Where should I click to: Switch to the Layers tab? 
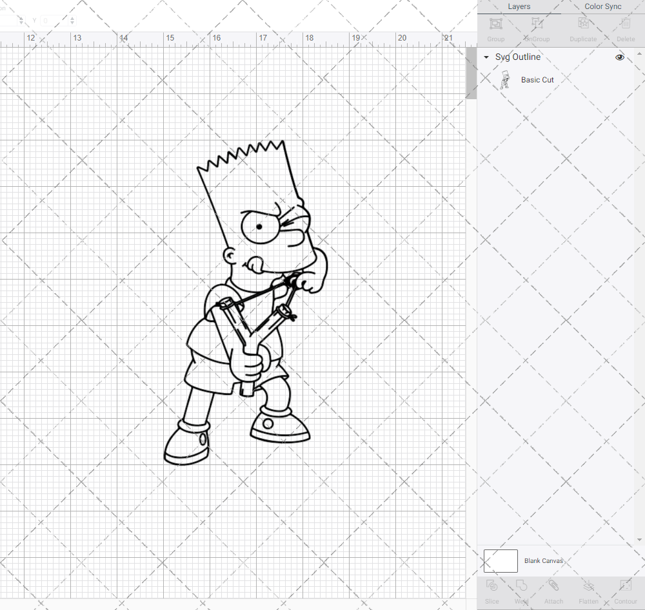pyautogui.click(x=519, y=6)
